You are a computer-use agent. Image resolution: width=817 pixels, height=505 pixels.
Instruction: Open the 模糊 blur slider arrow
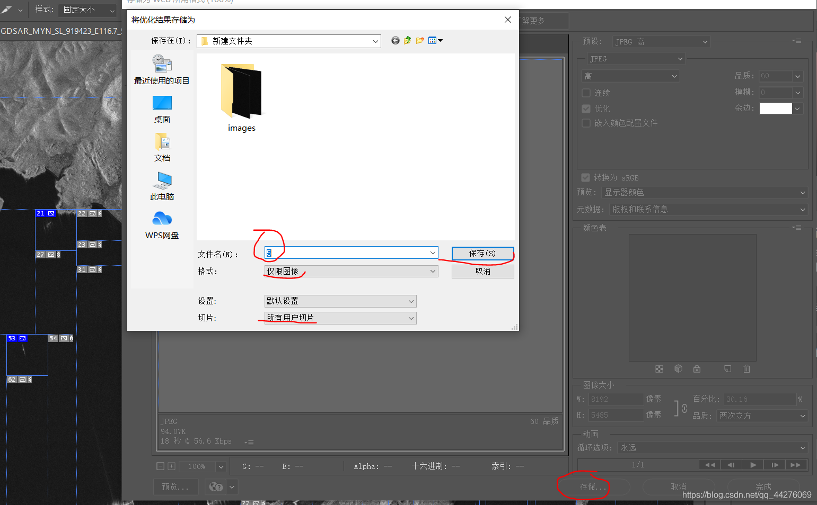tap(797, 93)
